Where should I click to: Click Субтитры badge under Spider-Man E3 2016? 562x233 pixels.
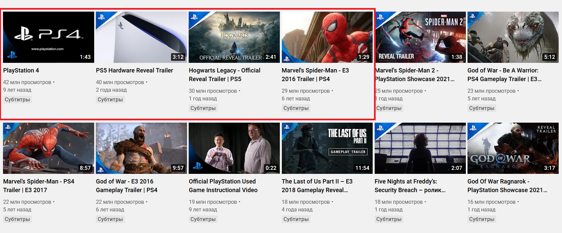[x=296, y=108]
